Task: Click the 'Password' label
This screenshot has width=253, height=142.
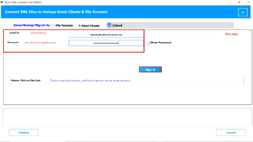Action: pos(13,42)
